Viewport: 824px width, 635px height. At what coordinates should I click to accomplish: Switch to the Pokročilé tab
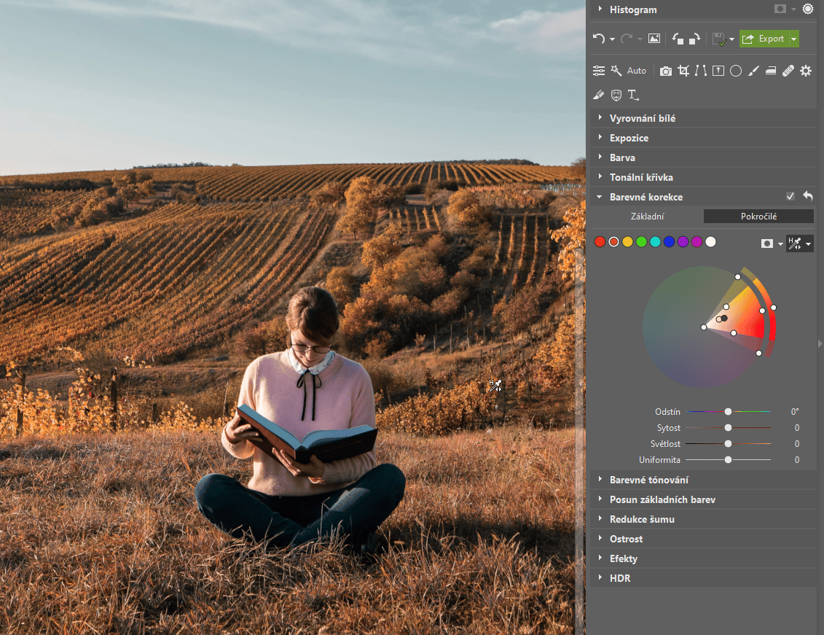point(758,216)
